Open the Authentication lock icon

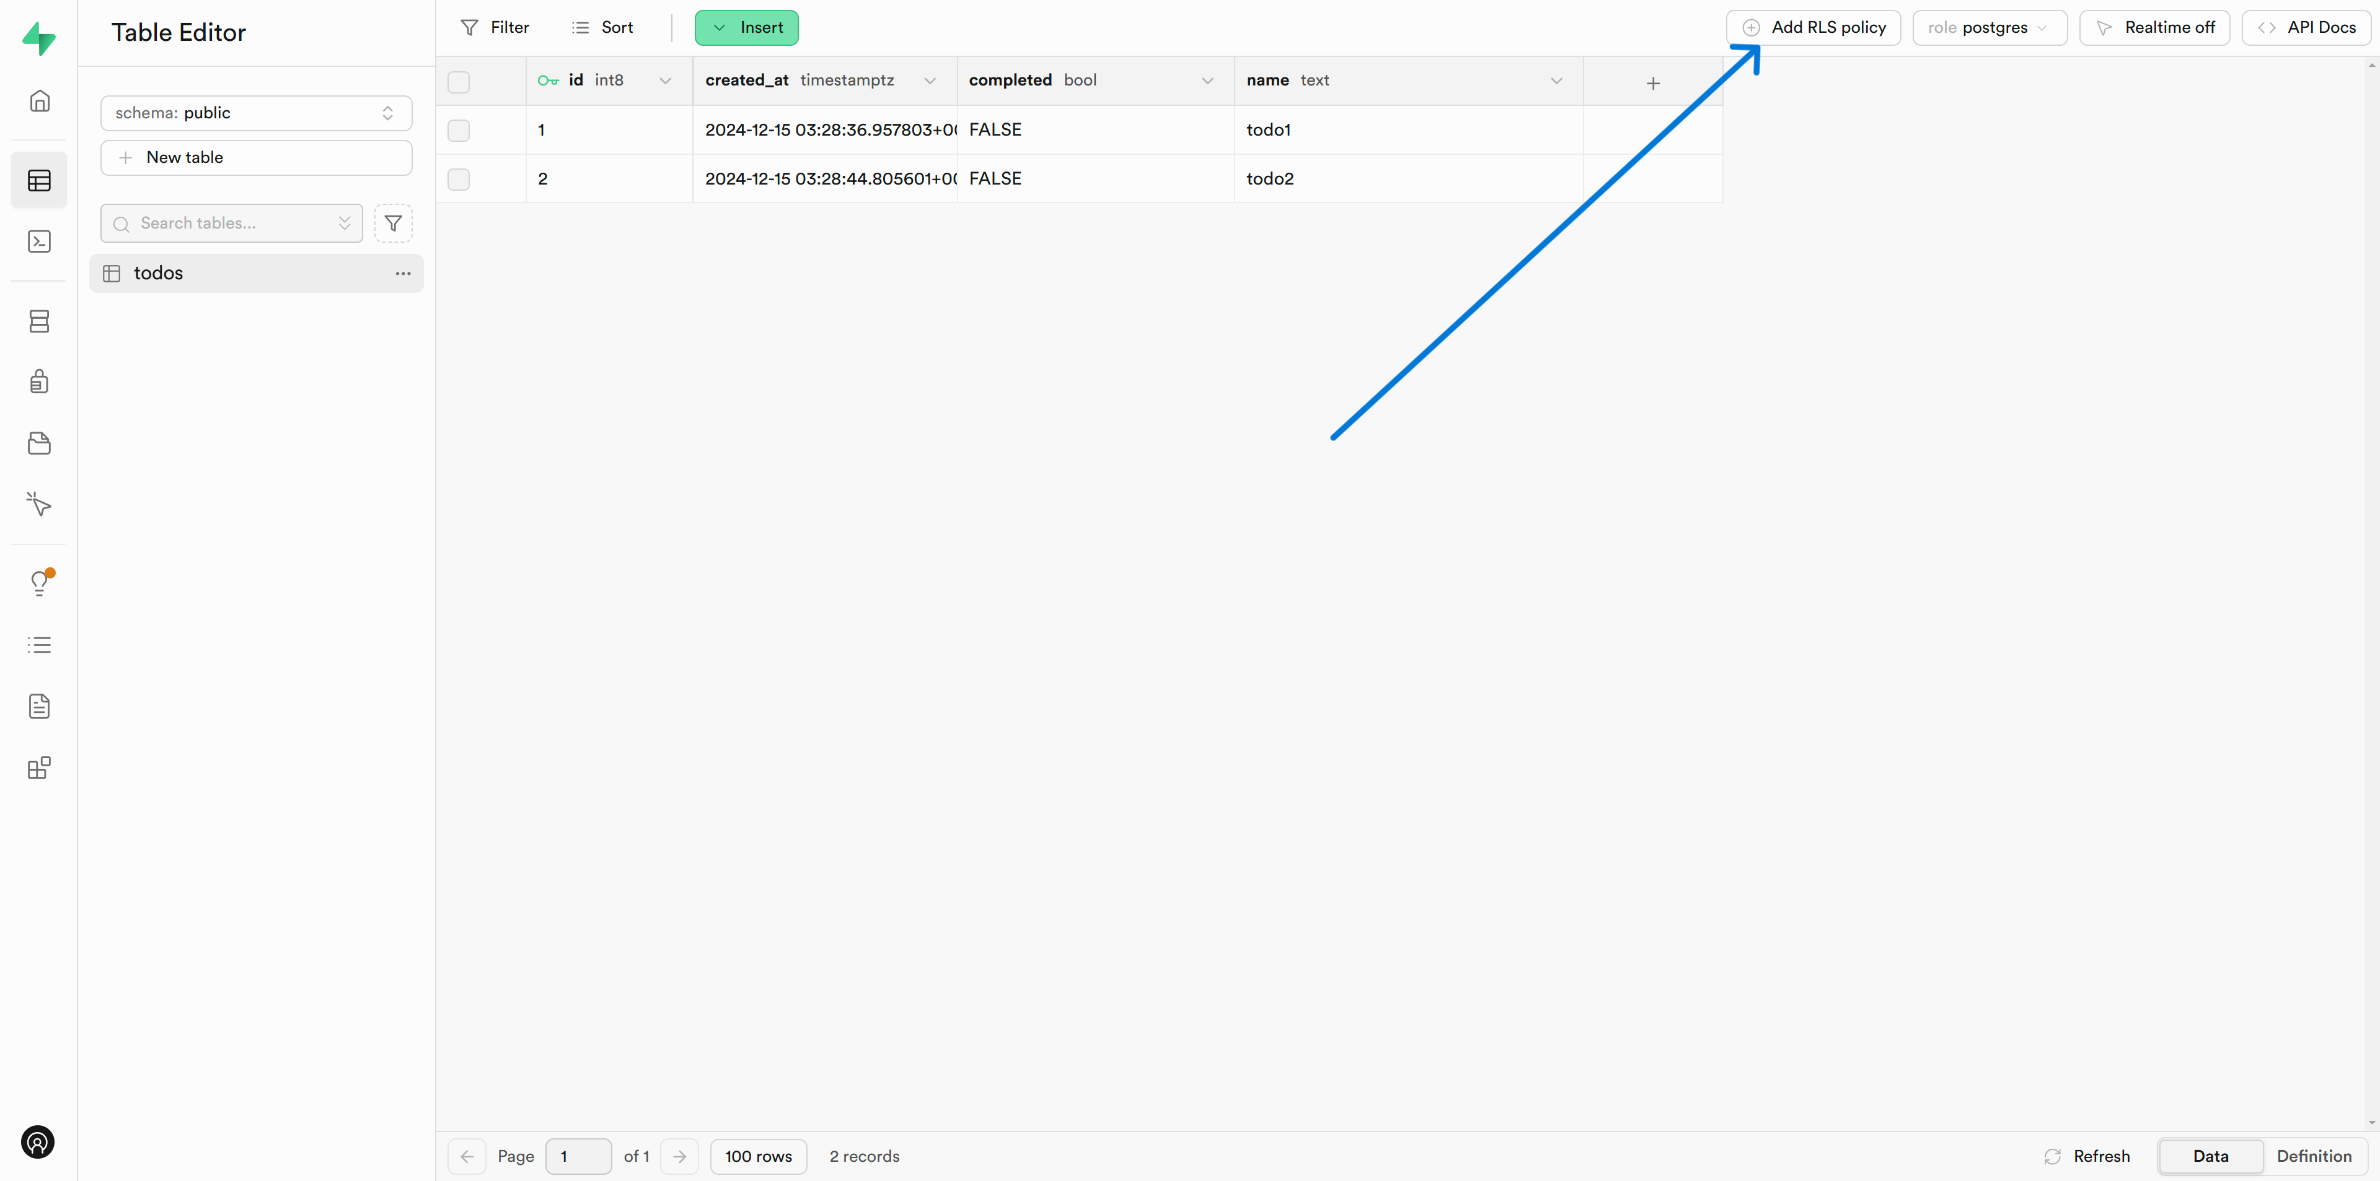[39, 381]
